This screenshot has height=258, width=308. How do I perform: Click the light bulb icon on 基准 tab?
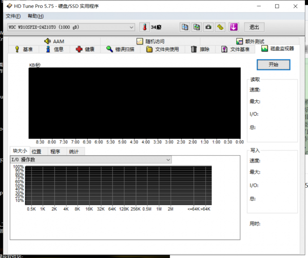coord(17,49)
